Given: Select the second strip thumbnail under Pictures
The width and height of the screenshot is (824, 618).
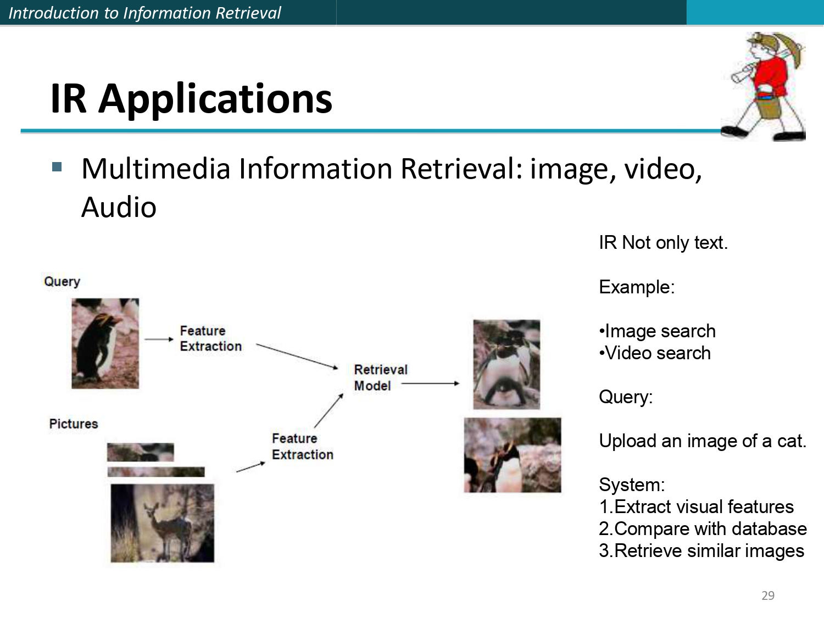Looking at the screenshot, I should coord(155,470).
